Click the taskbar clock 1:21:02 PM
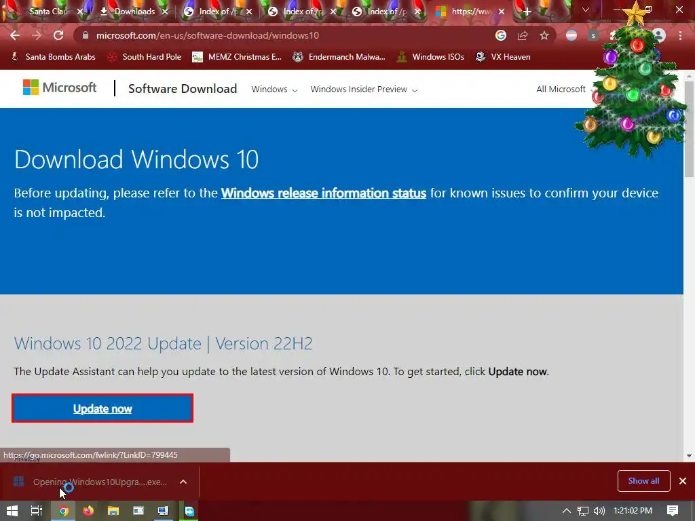The width and height of the screenshot is (695, 521). (x=633, y=511)
